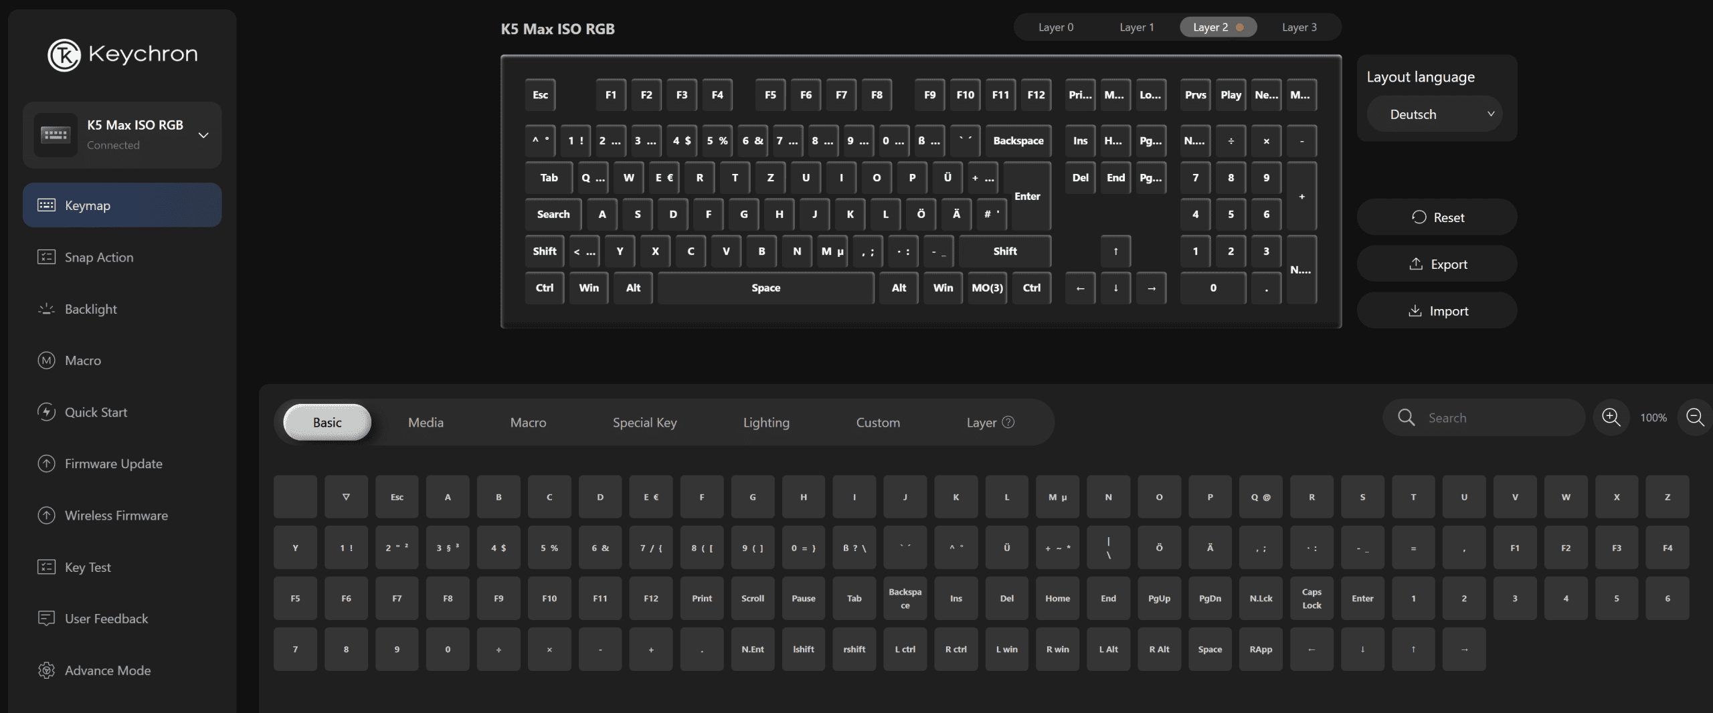The image size is (1713, 713).
Task: Activate Layer 3 view
Action: [x=1298, y=27]
